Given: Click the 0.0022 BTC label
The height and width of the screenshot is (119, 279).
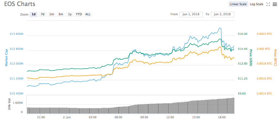Looking at the screenshot, I should coord(264,34).
